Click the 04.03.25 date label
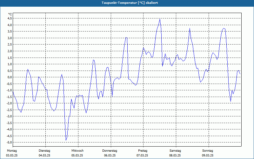 point(44,156)
